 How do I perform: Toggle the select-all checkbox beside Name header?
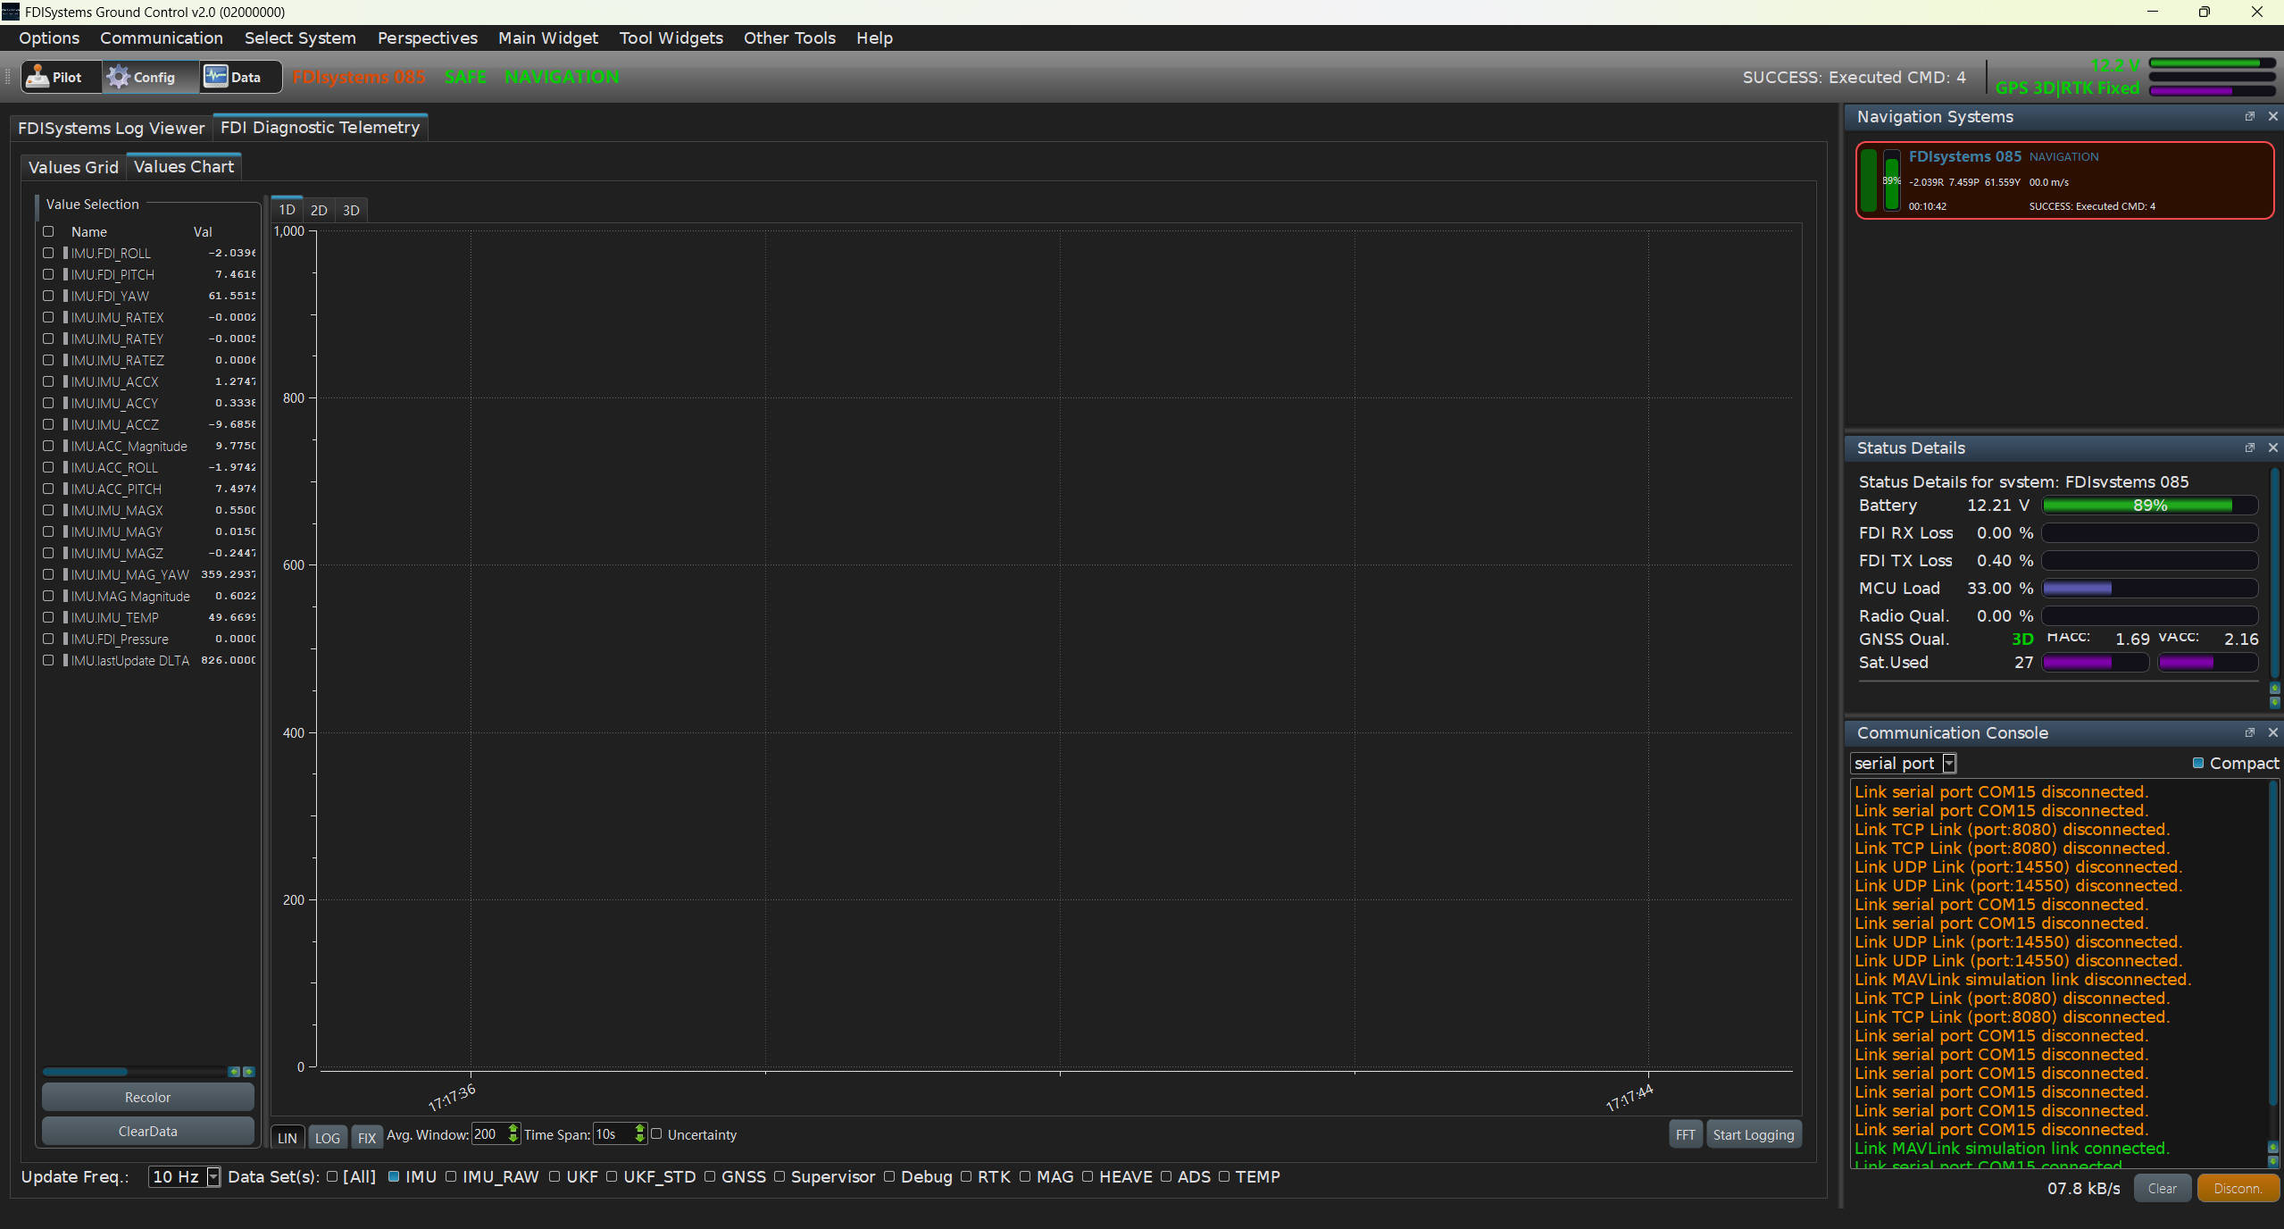tap(48, 231)
